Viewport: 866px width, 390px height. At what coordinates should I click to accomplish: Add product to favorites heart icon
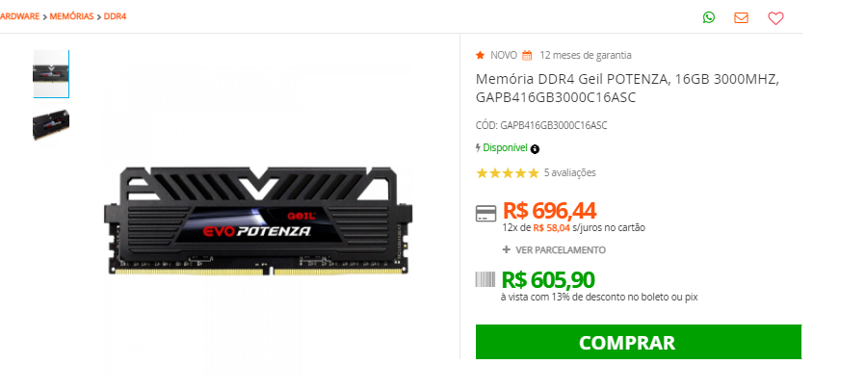pyautogui.click(x=775, y=18)
